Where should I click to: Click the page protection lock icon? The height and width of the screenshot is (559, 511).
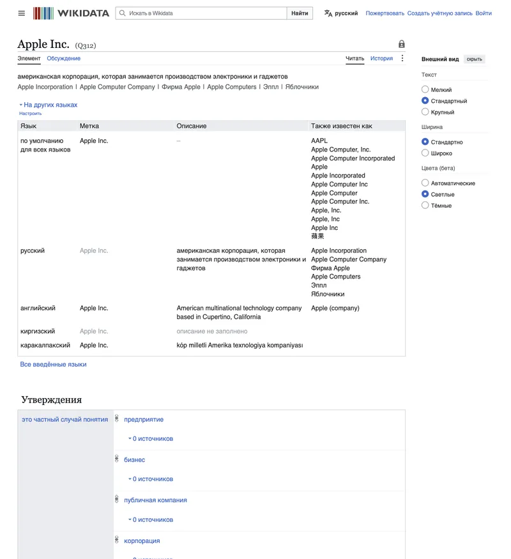(x=402, y=44)
